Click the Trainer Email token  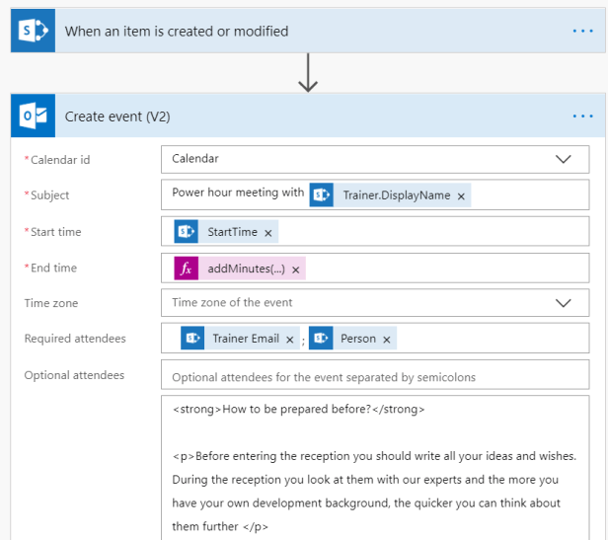point(245,339)
